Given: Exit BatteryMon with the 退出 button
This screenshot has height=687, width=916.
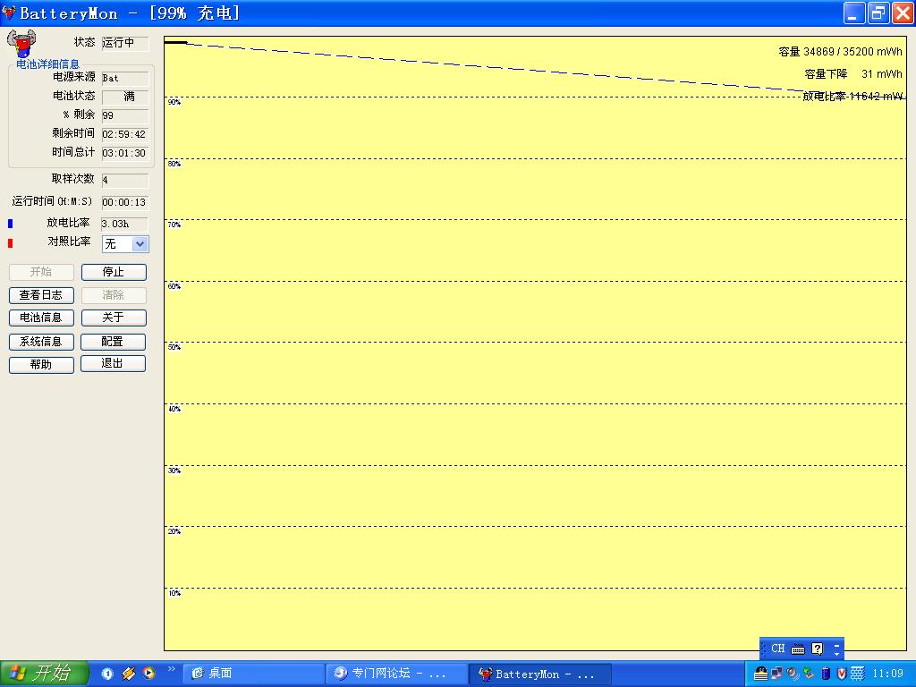Looking at the screenshot, I should coord(113,363).
